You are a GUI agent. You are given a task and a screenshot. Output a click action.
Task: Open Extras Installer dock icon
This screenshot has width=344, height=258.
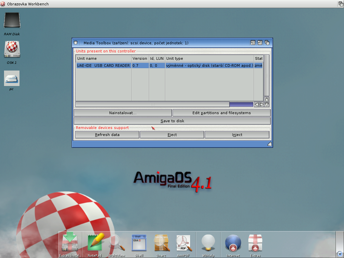pyautogui.click(x=70, y=243)
